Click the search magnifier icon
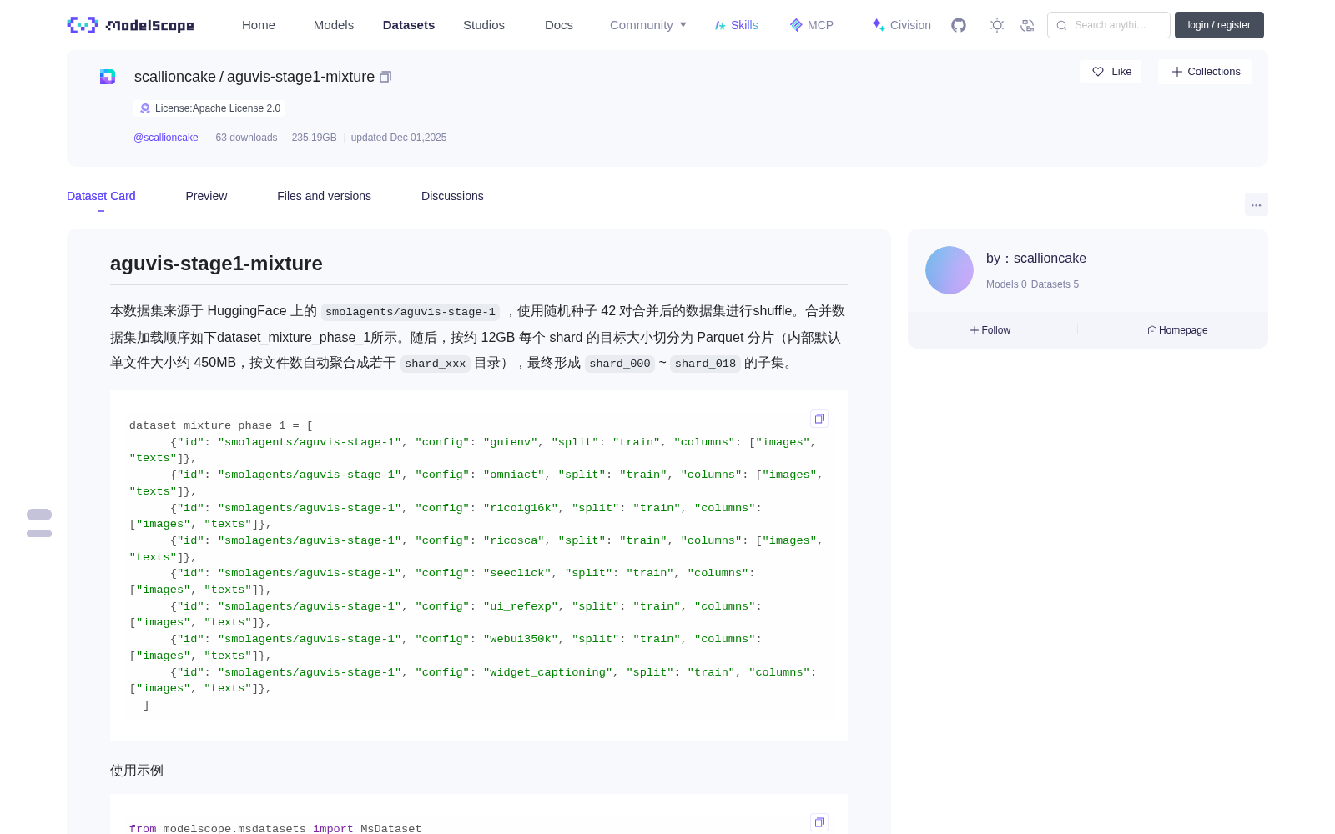This screenshot has width=1335, height=834. [x=1061, y=25]
